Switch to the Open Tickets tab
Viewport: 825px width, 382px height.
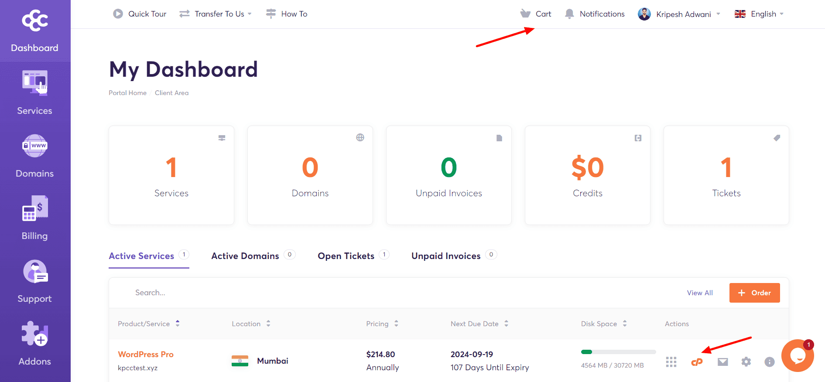click(346, 256)
